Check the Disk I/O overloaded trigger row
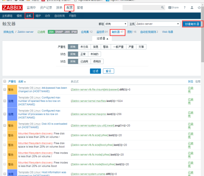204x176 pixels. coord(5,126)
